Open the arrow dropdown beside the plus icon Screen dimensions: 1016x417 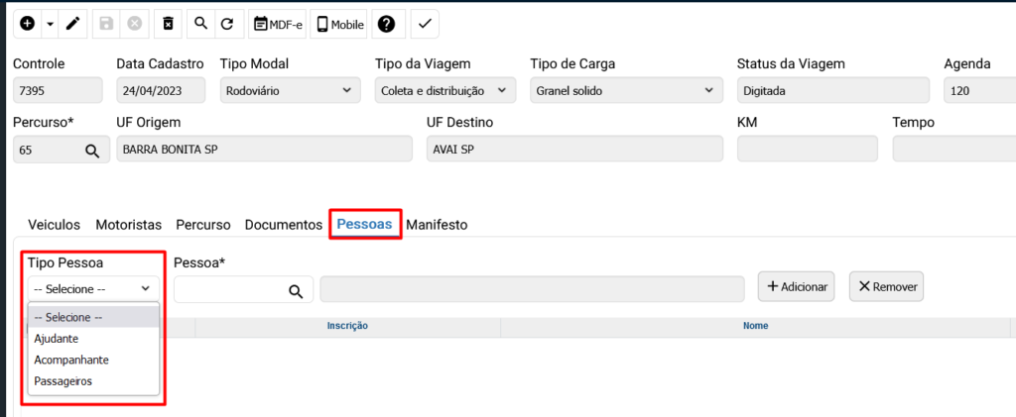(x=50, y=23)
